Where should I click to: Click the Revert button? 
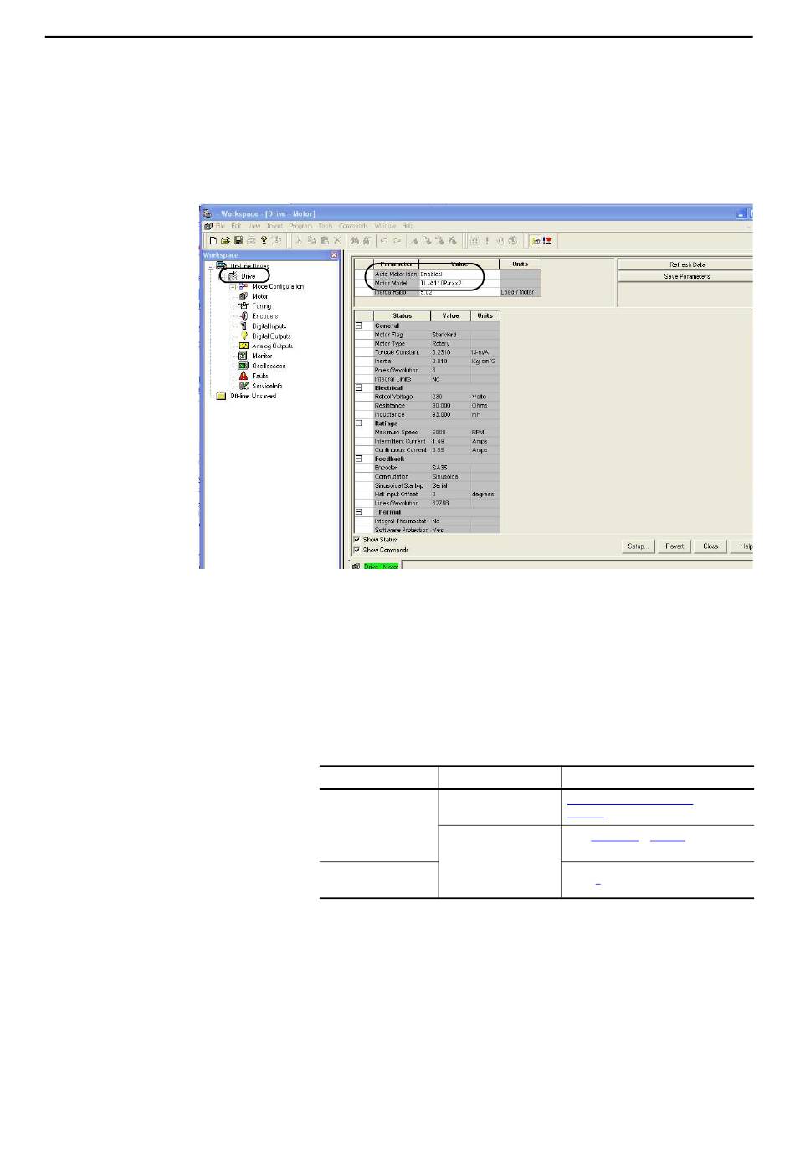tap(674, 546)
